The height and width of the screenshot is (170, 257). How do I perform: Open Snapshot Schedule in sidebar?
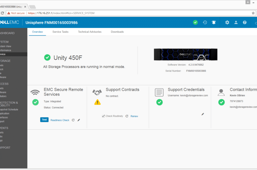click(9, 109)
